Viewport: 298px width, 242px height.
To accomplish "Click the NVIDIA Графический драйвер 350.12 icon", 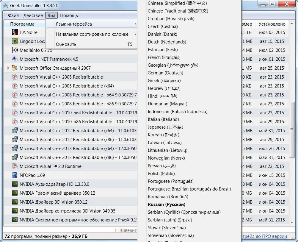I will [15, 193].
